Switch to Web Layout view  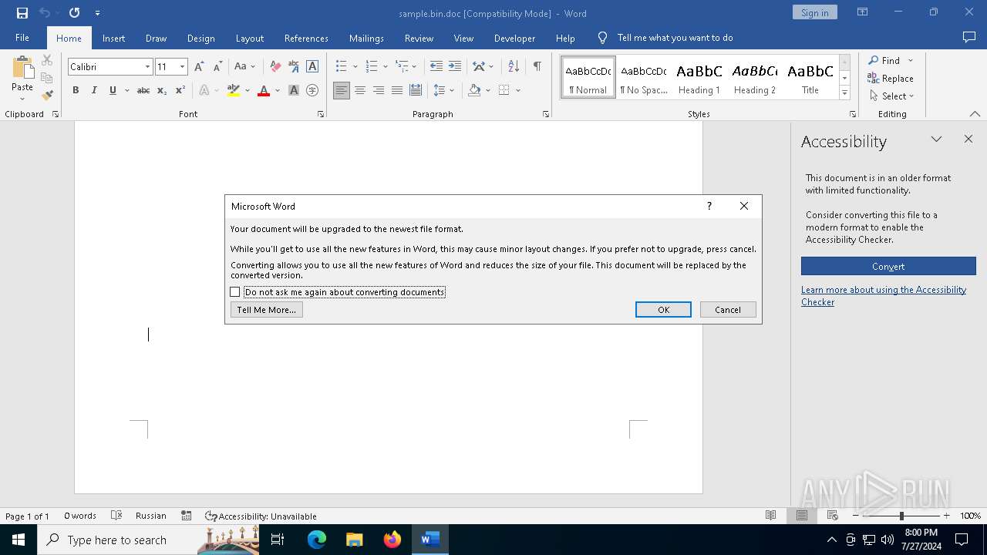click(x=833, y=516)
